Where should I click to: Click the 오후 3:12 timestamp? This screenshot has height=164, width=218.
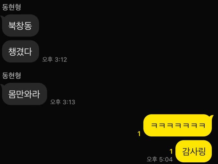point(55,60)
